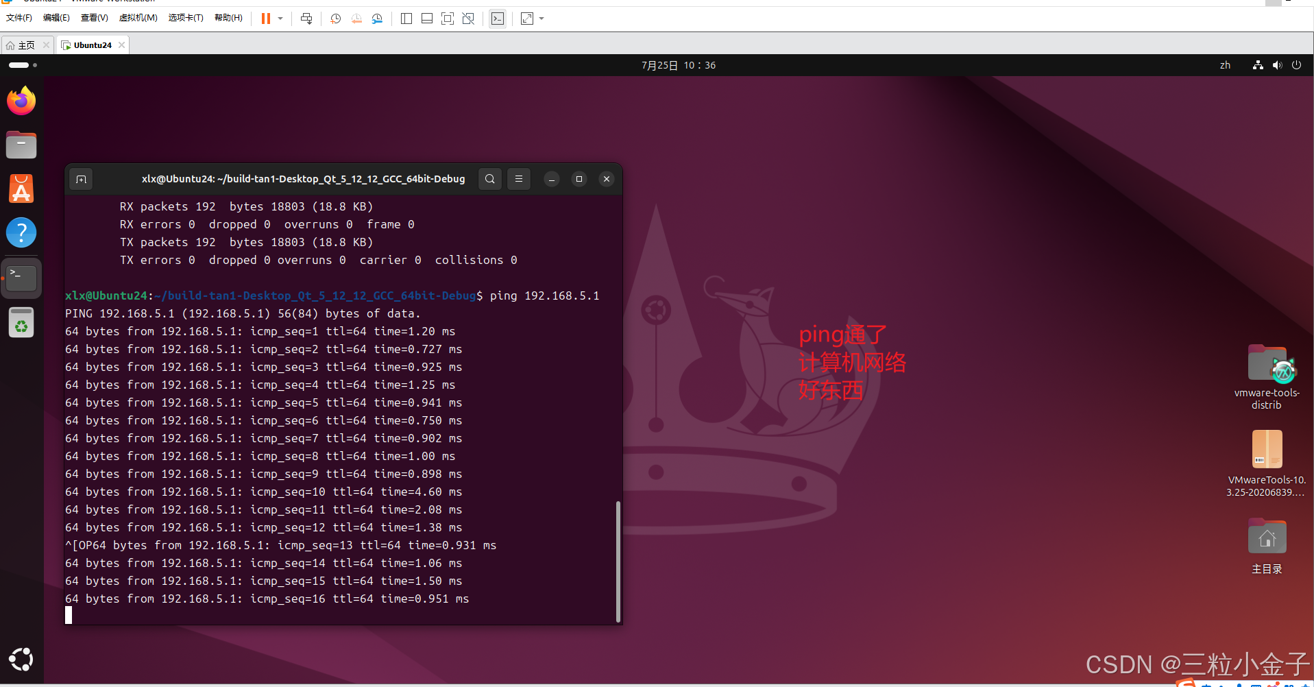This screenshot has height=687, width=1314.
Task: Click the volume speaker icon
Action: click(x=1277, y=65)
